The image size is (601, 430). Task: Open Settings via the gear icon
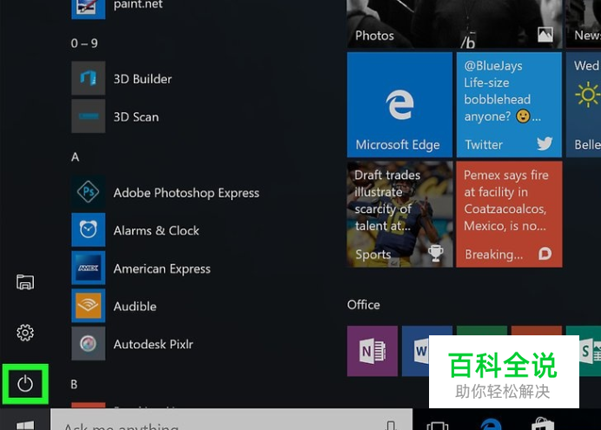pos(25,333)
